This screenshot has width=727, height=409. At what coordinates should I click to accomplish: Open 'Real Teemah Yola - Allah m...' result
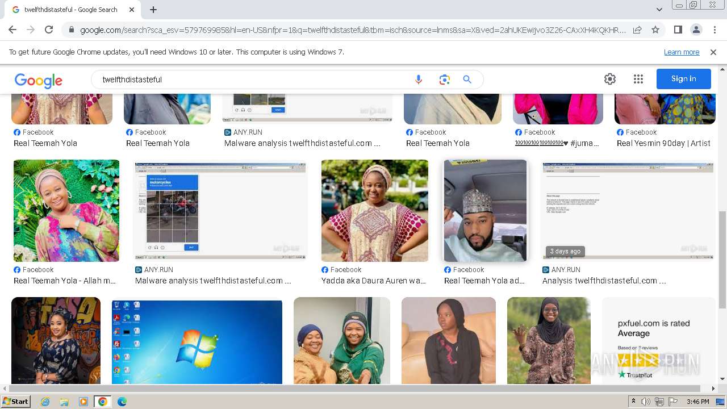tap(65, 281)
